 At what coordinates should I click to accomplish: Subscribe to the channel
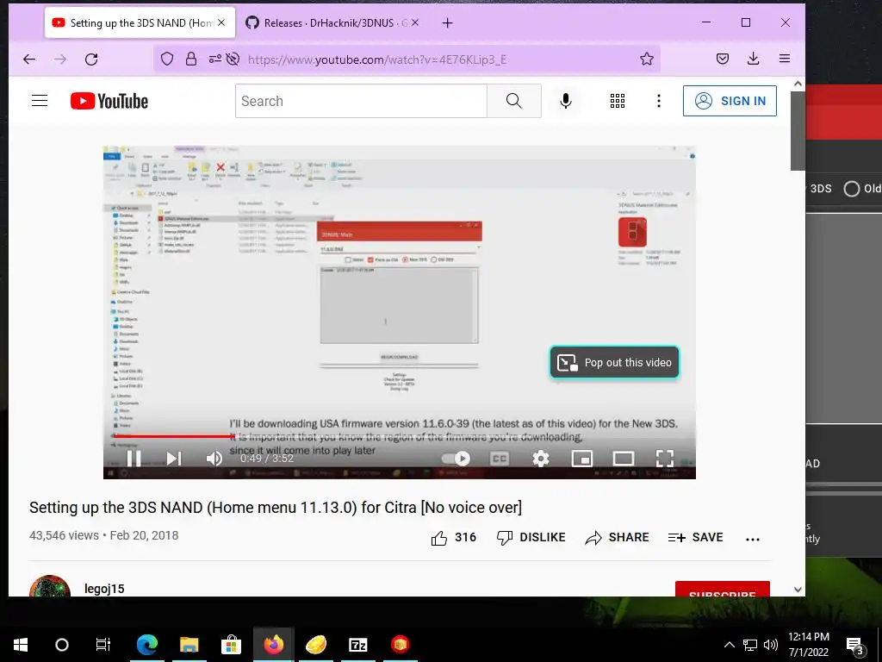pyautogui.click(x=723, y=589)
